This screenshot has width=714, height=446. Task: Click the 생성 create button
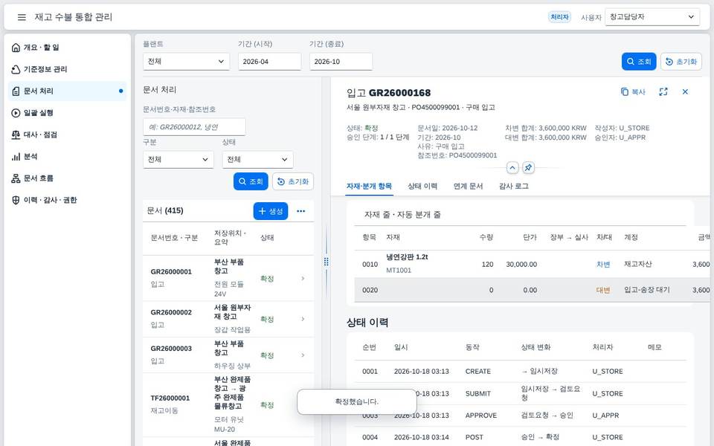pos(271,211)
